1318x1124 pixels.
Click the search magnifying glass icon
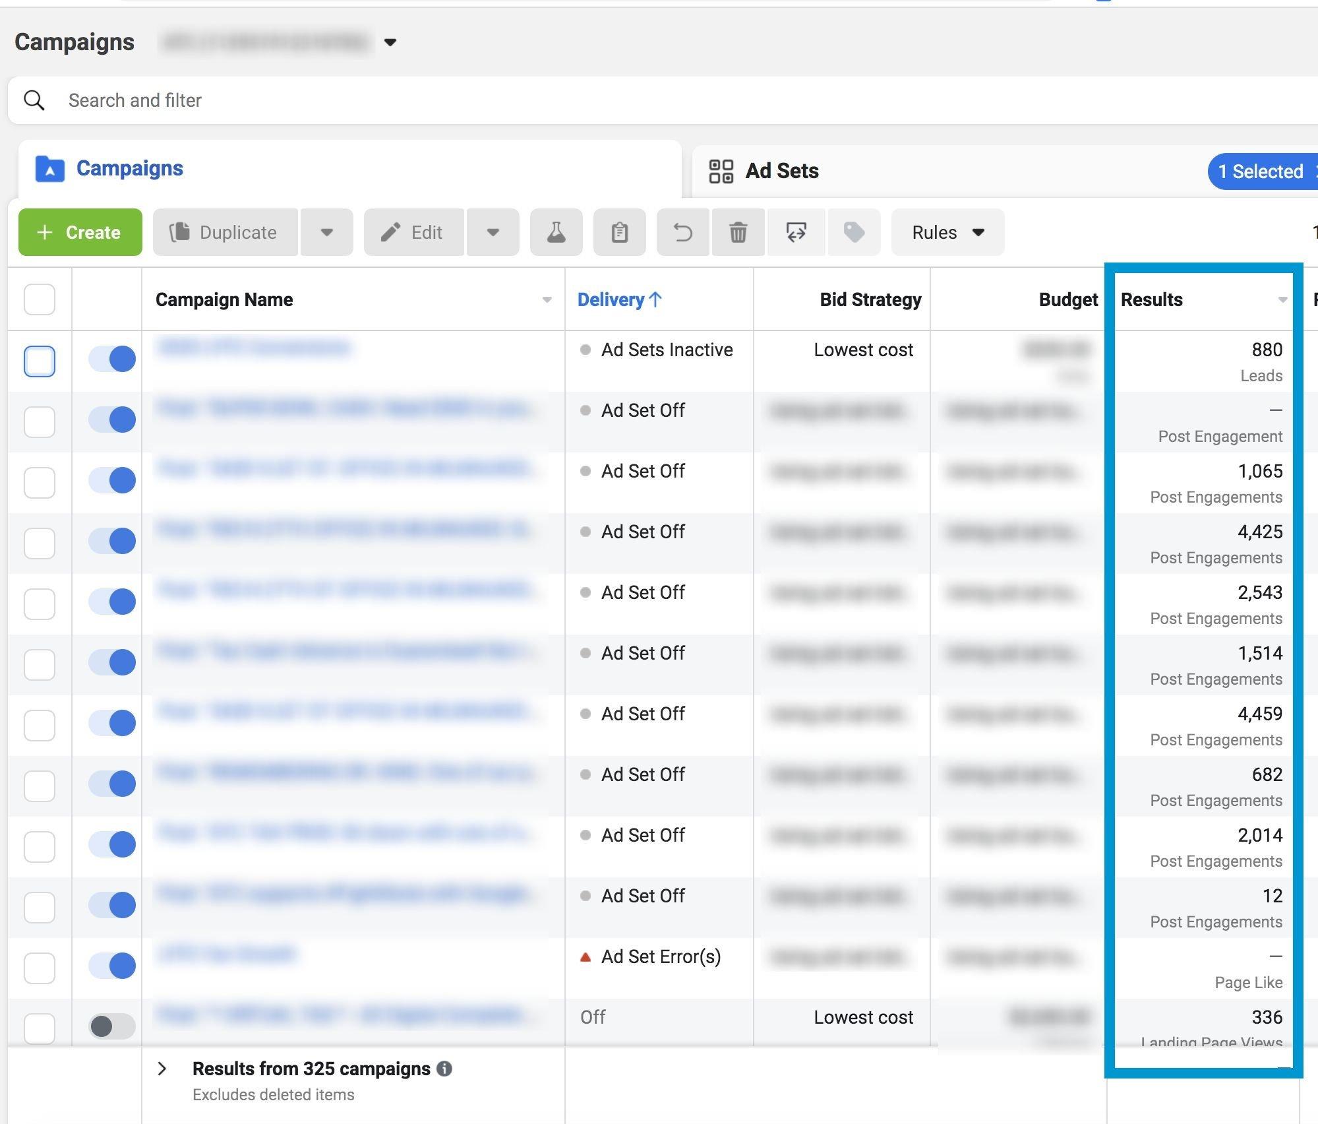pos(34,100)
